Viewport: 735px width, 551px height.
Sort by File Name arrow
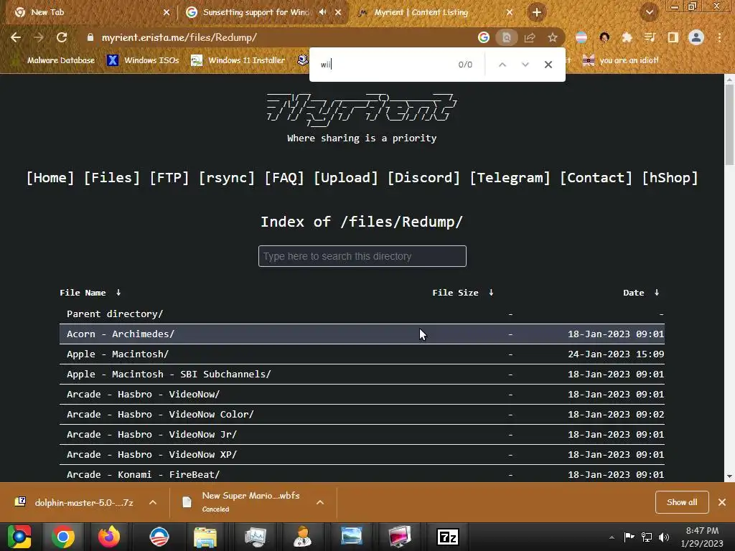118,293
